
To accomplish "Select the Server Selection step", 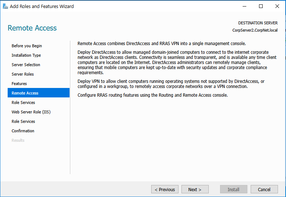I will pos(26,65).
